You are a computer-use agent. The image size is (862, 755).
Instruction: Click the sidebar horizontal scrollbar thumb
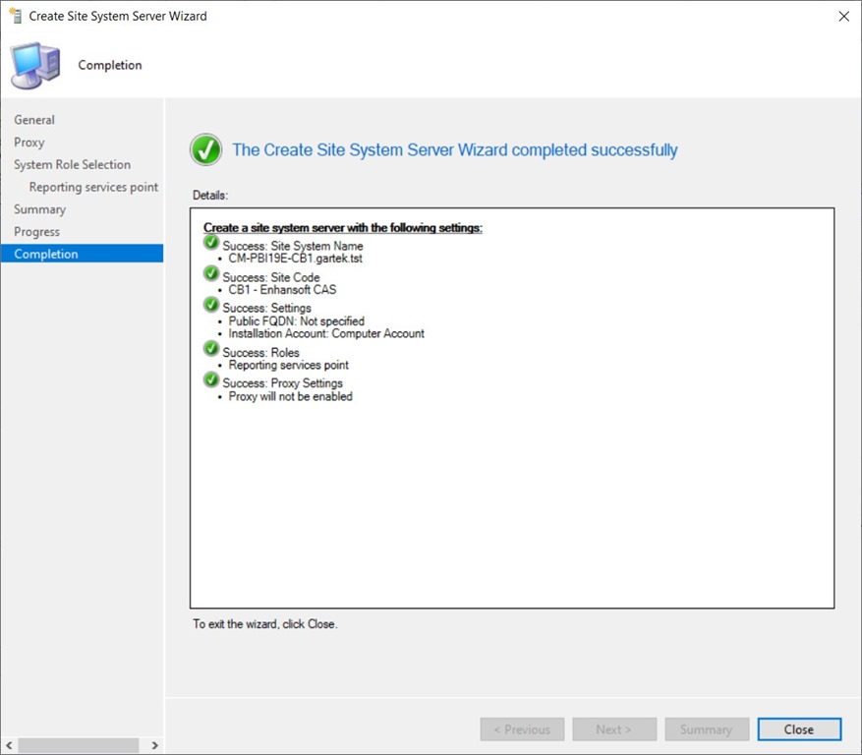(x=78, y=745)
